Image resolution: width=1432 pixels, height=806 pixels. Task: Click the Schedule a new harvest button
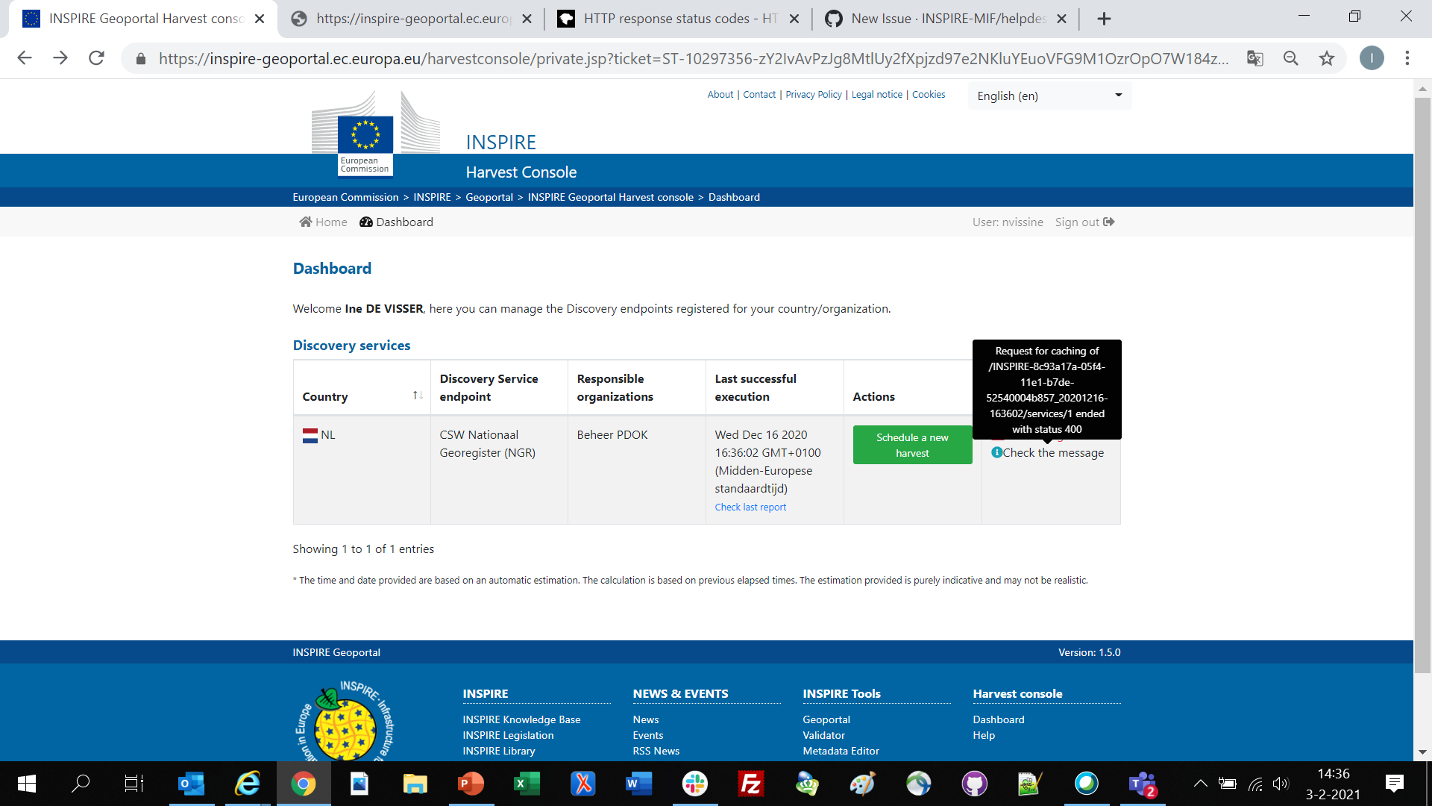(x=912, y=445)
